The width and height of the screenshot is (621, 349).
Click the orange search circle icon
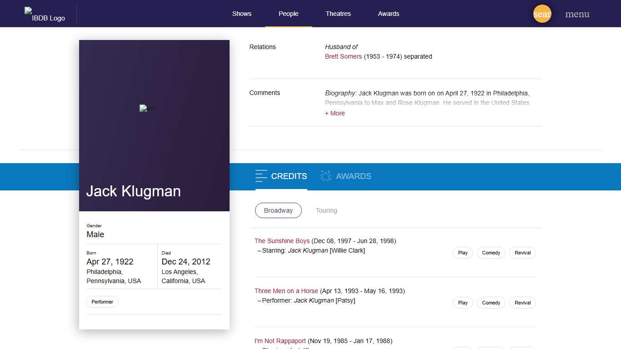click(x=542, y=14)
